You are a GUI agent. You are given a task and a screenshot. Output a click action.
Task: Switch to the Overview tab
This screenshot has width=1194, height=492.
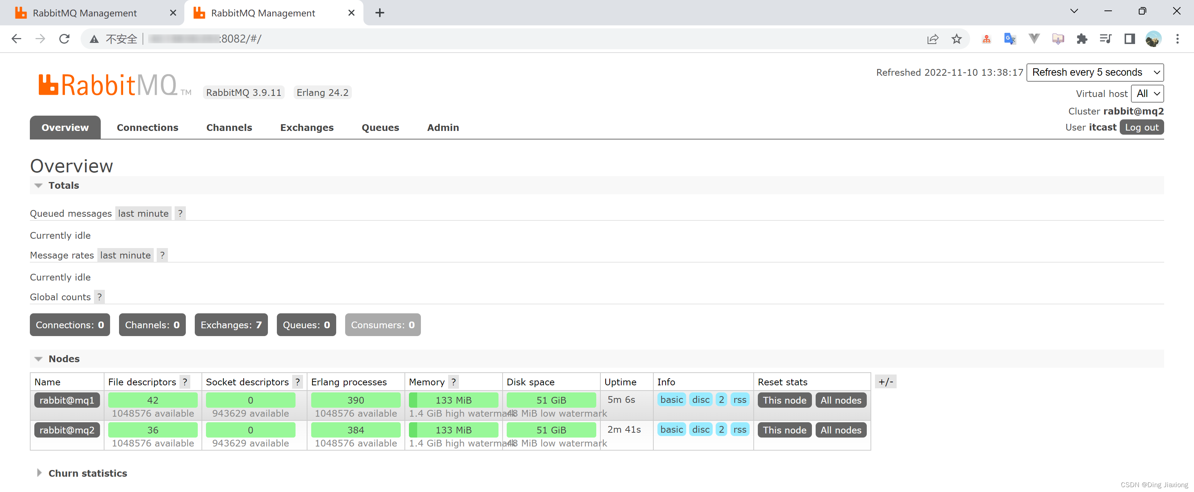coord(65,128)
